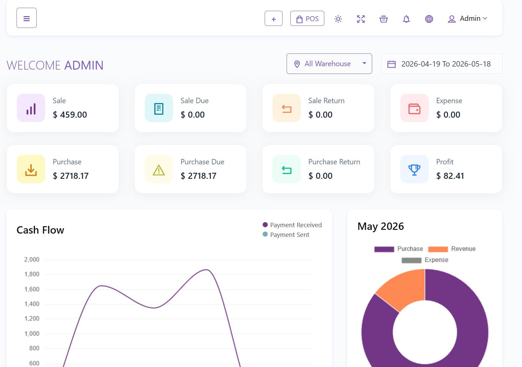The image size is (522, 367).
Task: Click the Sale Due document icon
Action: point(159,108)
